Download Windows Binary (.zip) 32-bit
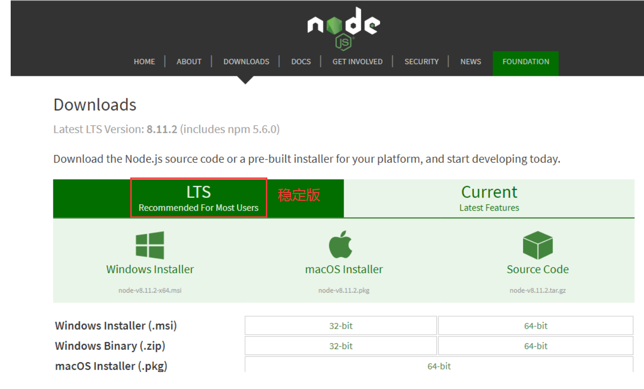Image resolution: width=644 pixels, height=389 pixels. point(341,346)
